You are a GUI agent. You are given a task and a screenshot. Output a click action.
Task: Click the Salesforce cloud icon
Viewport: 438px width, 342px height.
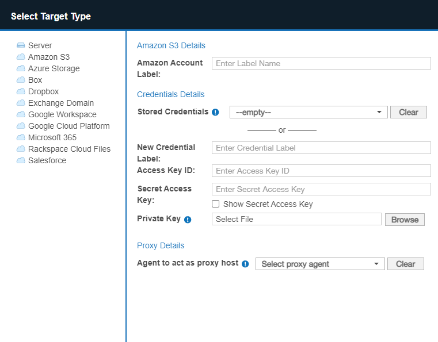(21, 160)
